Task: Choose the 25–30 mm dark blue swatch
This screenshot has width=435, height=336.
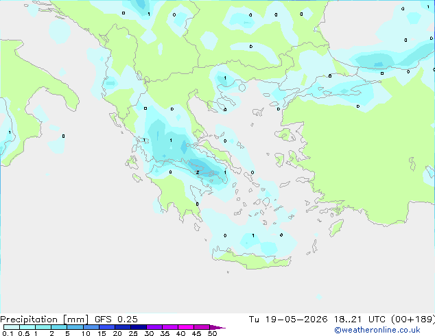Action: [x=138, y=327]
